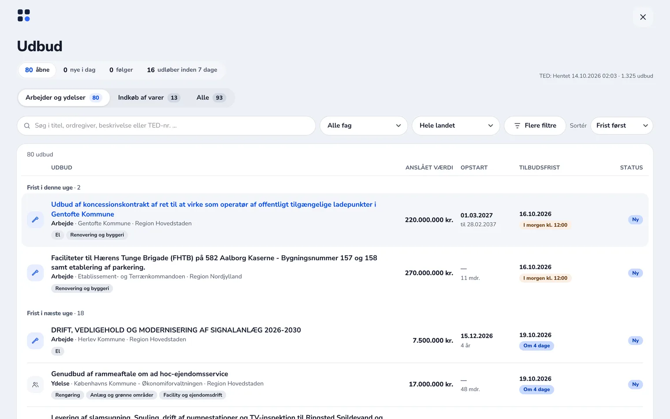The image size is (670, 419).
Task: Open the Flere filtre button
Action: pos(535,126)
